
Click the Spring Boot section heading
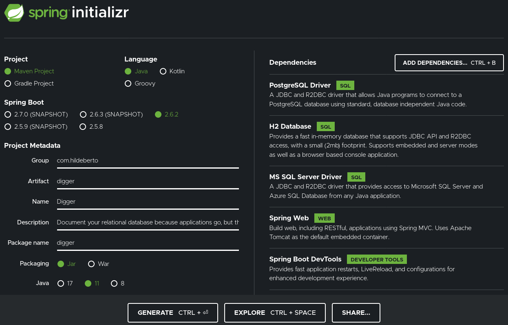click(x=24, y=103)
